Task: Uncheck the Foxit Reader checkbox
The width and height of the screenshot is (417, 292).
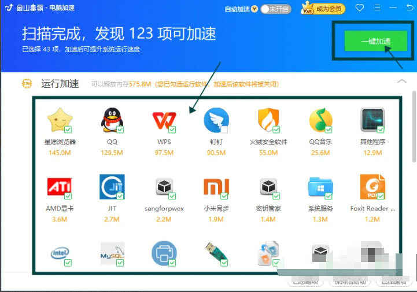Action: tap(381, 196)
